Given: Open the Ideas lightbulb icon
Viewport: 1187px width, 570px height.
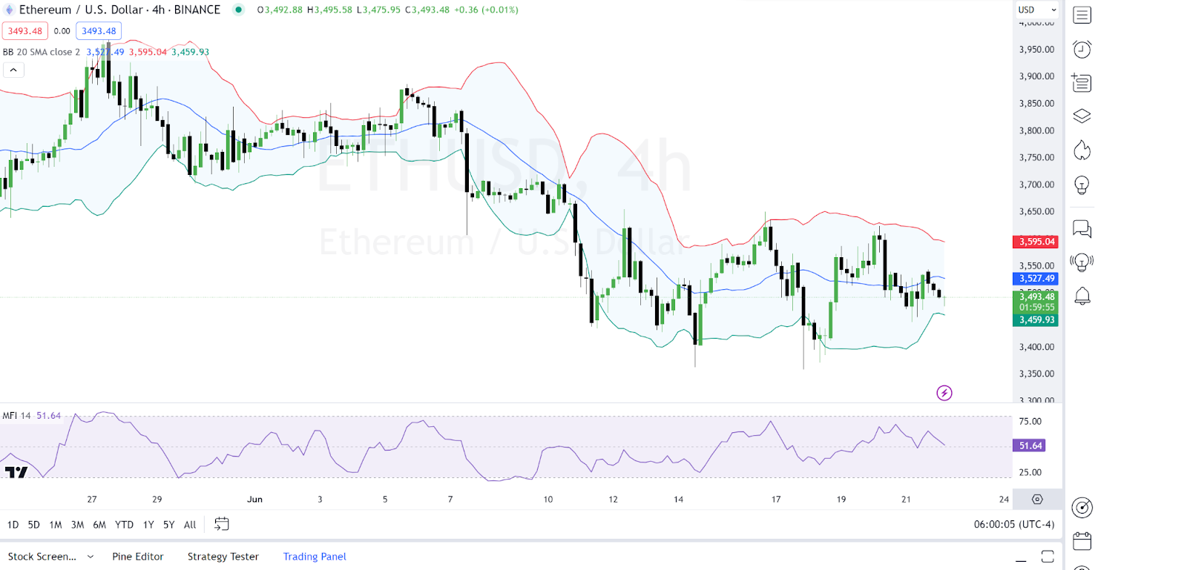Looking at the screenshot, I should tap(1082, 185).
